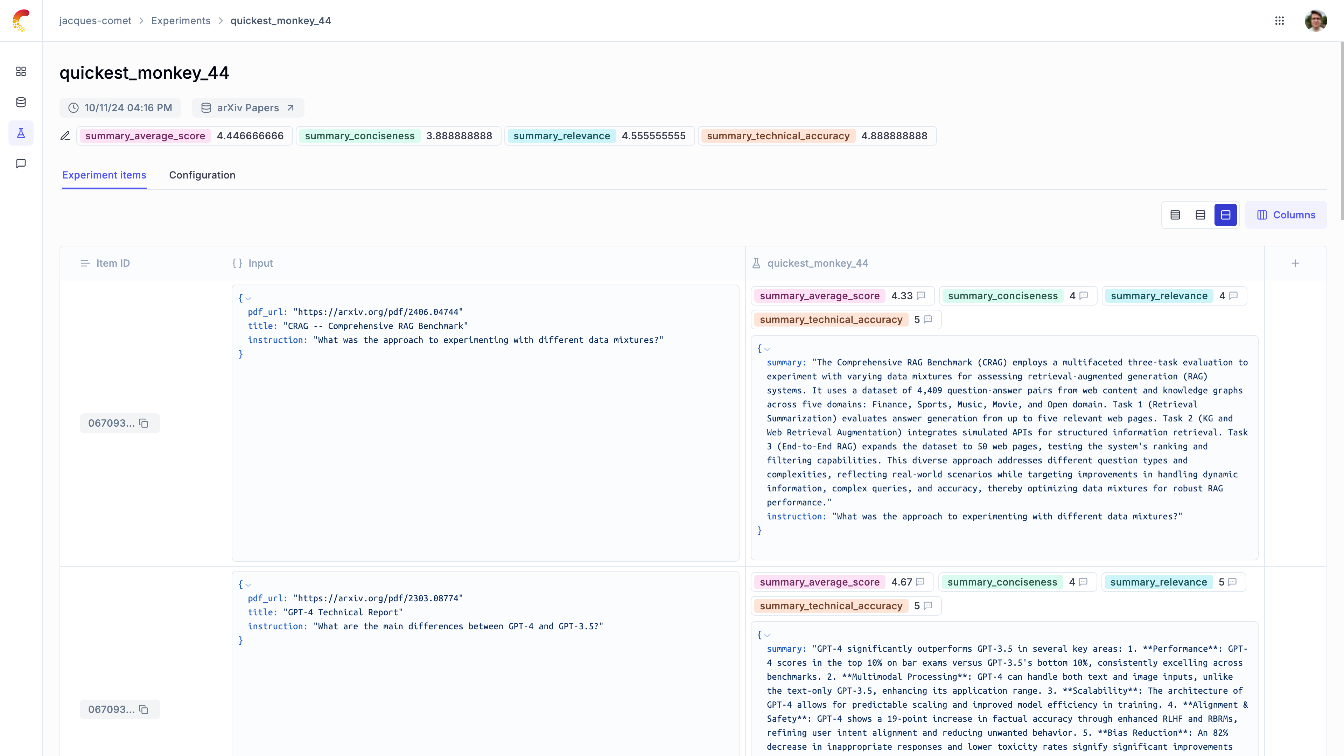Open the feedback chat icon in the sidebar
The height and width of the screenshot is (756, 1344).
[21, 164]
